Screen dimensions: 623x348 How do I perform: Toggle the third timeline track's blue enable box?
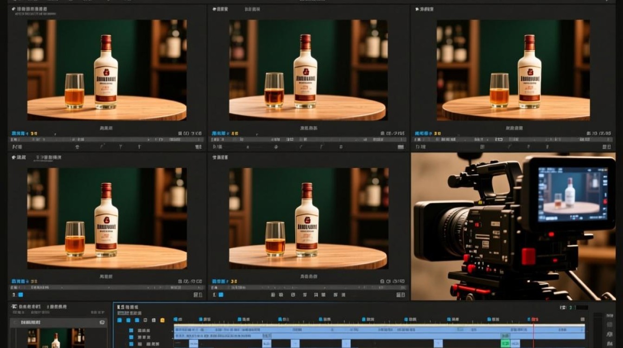click(131, 344)
